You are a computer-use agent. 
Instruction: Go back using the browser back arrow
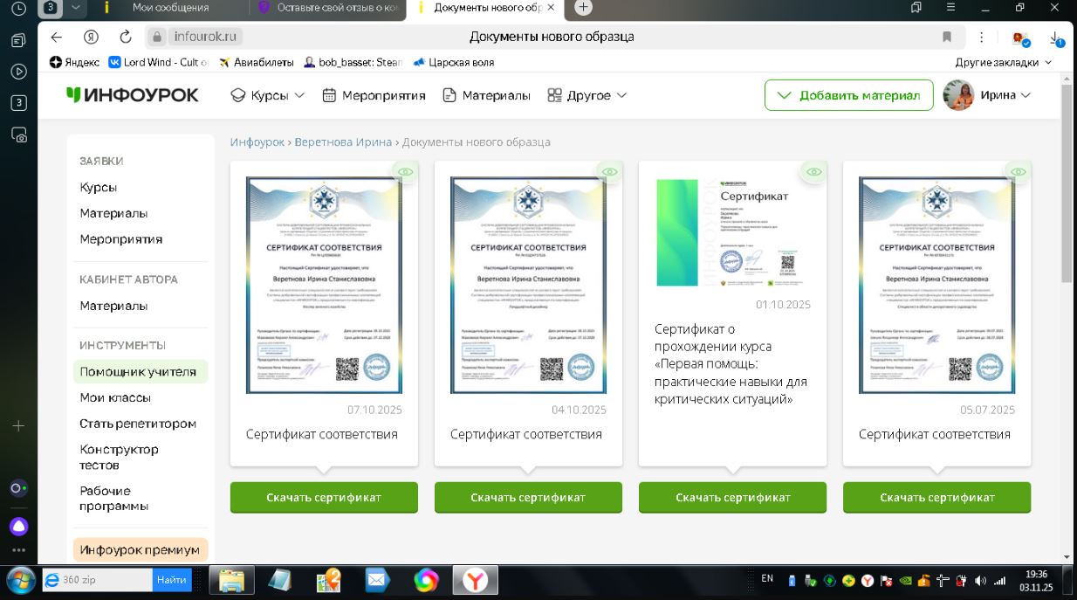57,37
